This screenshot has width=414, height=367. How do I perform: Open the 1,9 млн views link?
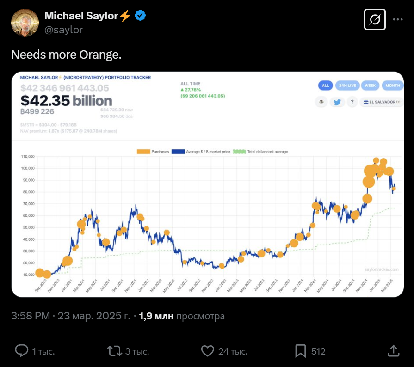[x=155, y=316]
